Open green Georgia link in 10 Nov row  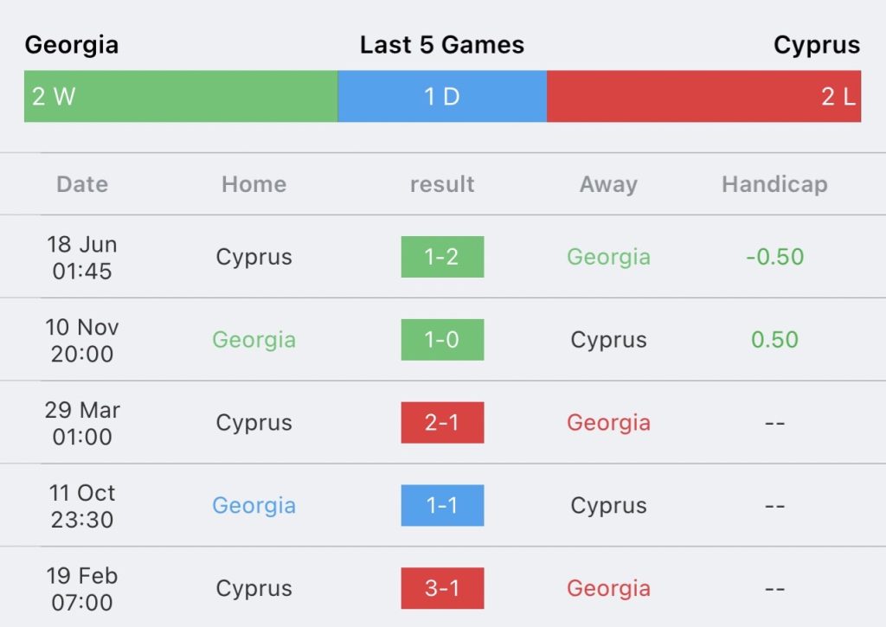254,340
